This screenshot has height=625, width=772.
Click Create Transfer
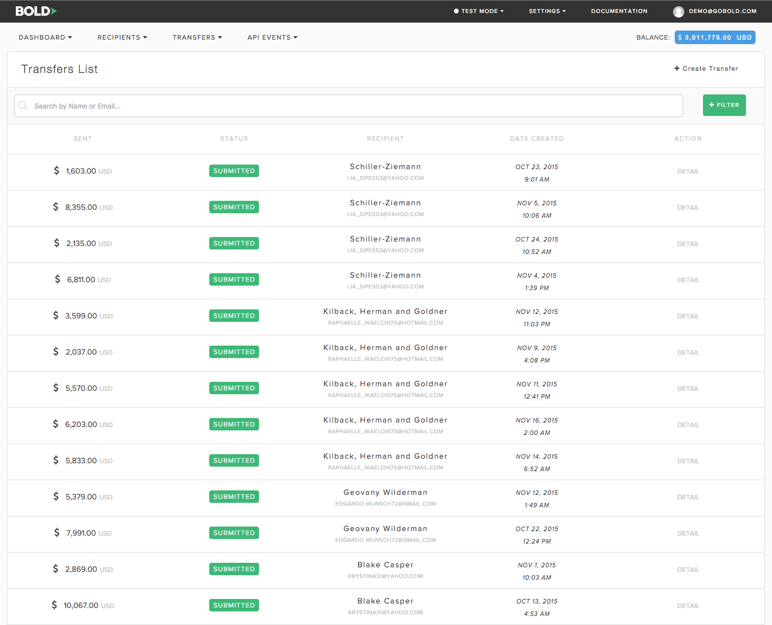706,68
